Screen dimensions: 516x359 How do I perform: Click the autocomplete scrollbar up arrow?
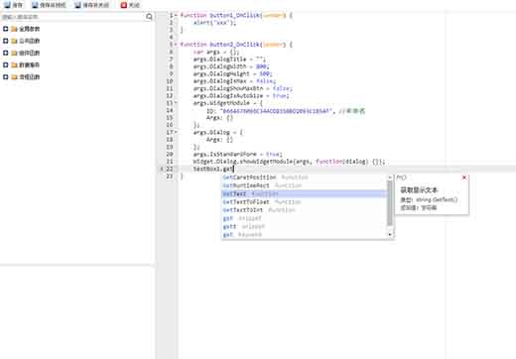click(x=390, y=178)
